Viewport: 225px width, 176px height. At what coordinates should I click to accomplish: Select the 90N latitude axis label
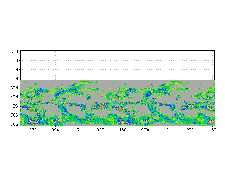point(14,79)
